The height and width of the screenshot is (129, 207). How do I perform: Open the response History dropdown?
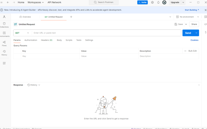coord(34,85)
